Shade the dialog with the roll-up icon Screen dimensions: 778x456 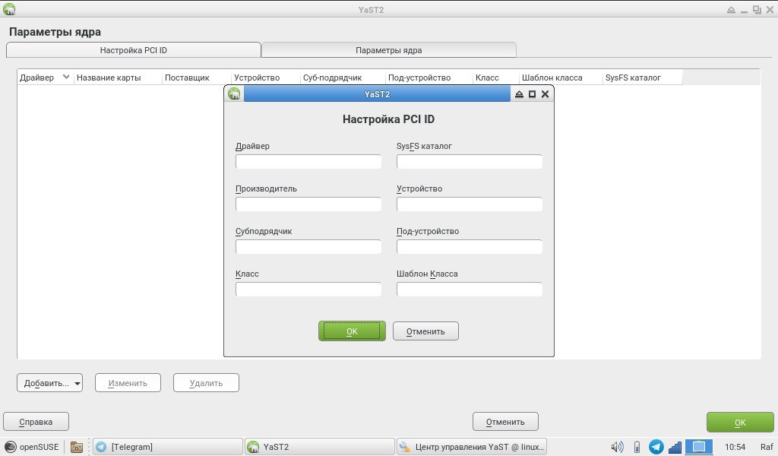tap(519, 93)
